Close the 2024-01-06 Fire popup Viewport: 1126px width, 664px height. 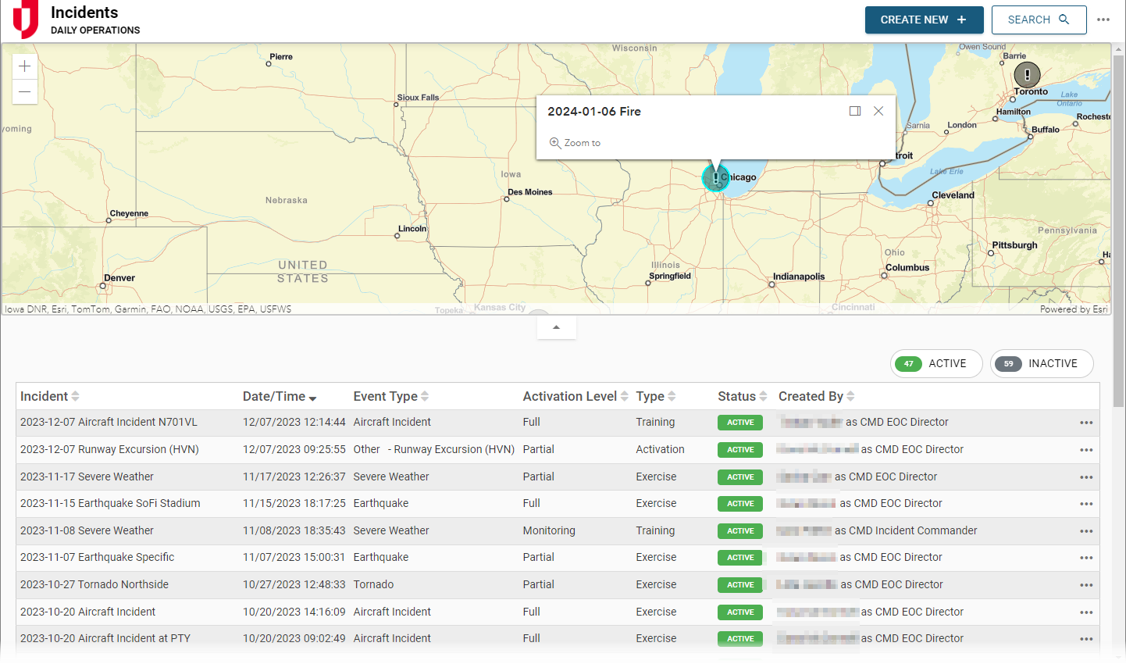point(878,111)
